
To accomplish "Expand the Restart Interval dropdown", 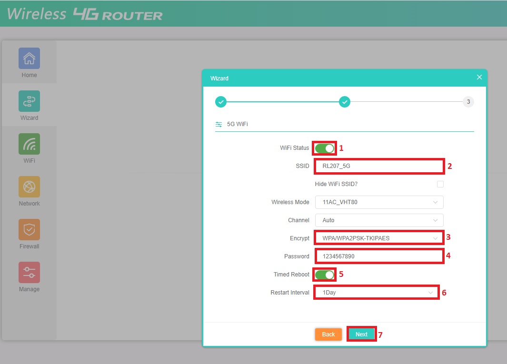I will [376, 293].
